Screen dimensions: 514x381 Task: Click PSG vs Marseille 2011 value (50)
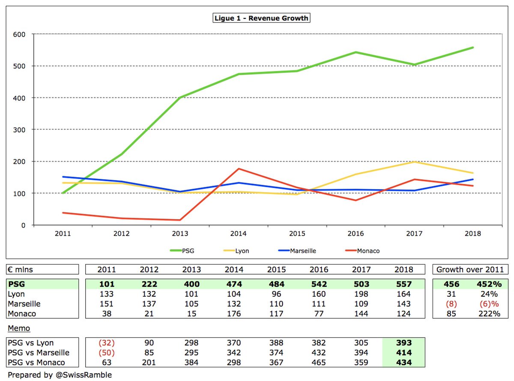pyautogui.click(x=107, y=353)
